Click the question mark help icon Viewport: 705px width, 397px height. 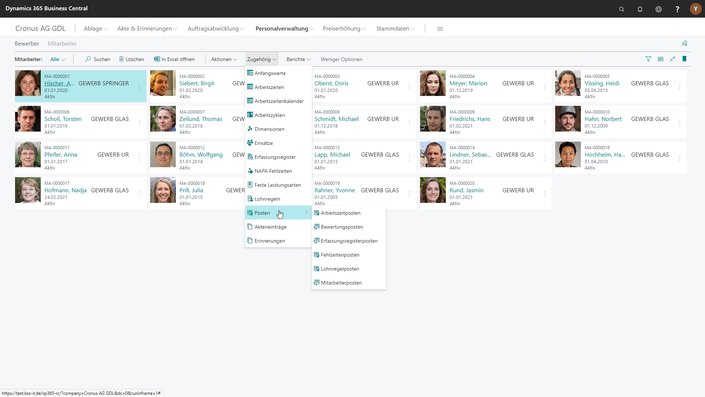pos(677,9)
